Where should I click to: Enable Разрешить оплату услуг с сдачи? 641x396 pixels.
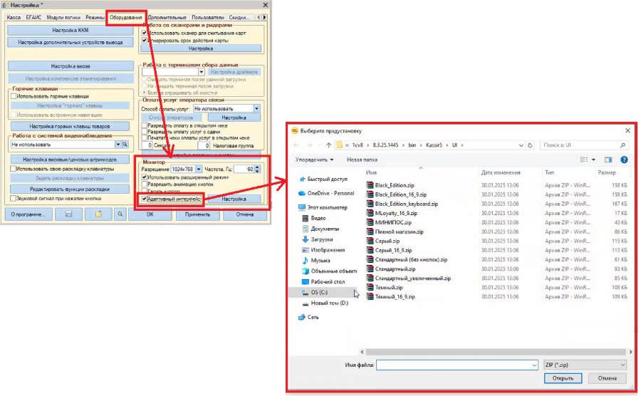tap(145, 132)
